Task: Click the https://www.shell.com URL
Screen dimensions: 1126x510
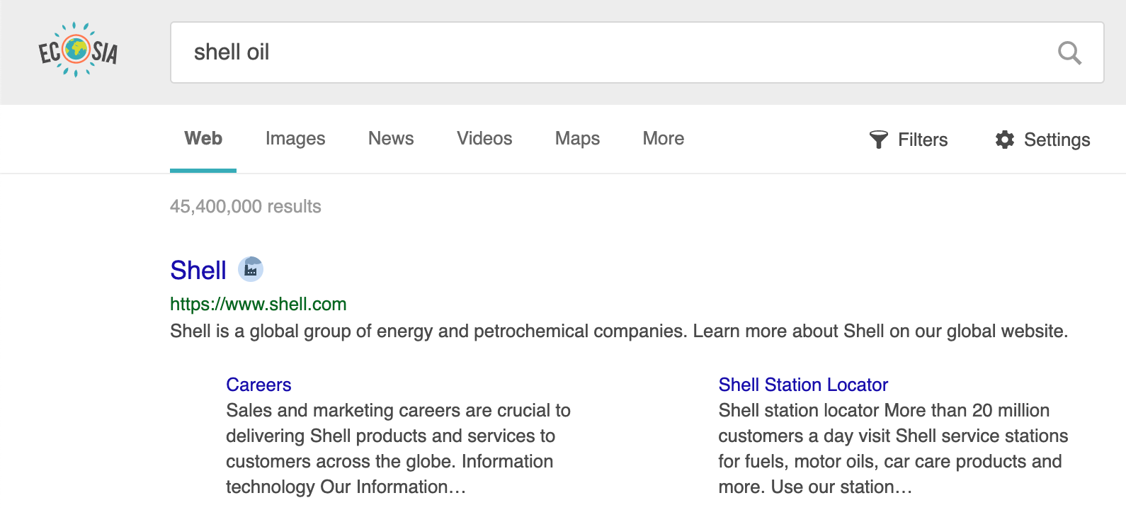Action: [258, 305]
